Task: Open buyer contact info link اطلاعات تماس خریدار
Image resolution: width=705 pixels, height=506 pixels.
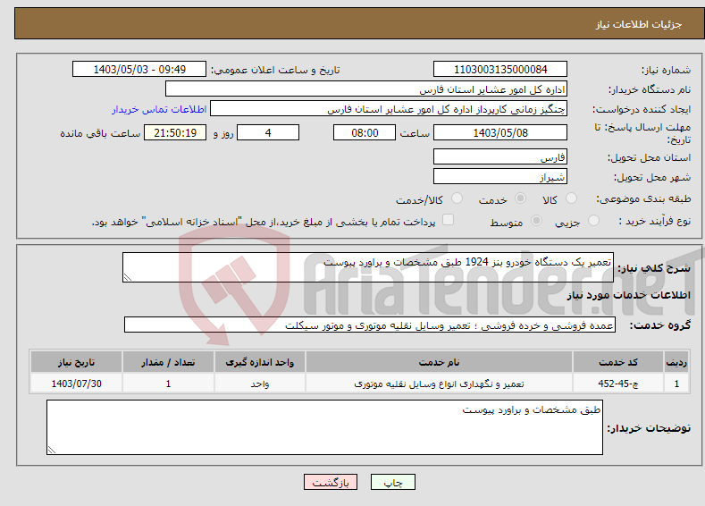Action: pyautogui.click(x=159, y=109)
